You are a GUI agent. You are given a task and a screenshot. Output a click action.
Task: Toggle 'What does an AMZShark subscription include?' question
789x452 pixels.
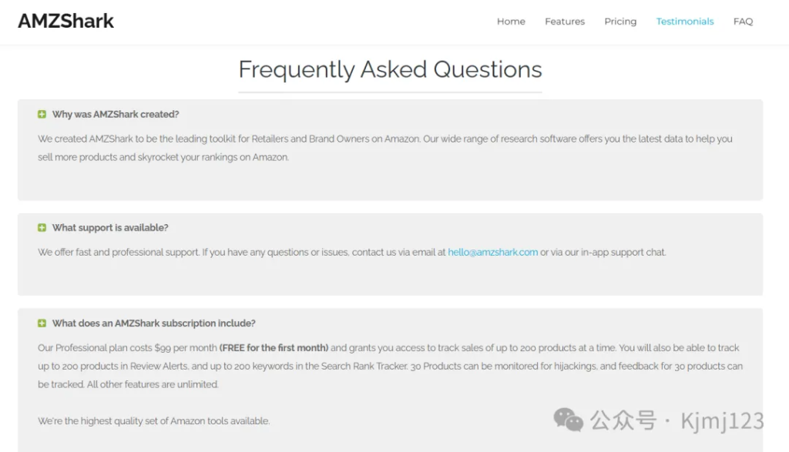pyautogui.click(x=153, y=323)
